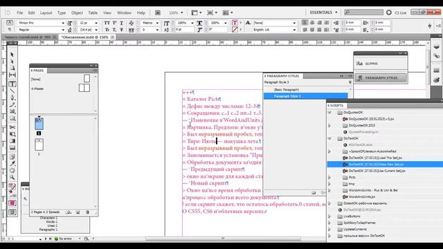Toggle the justify paragraph button
The height and width of the screenshot is (249, 443).
pos(327,23)
